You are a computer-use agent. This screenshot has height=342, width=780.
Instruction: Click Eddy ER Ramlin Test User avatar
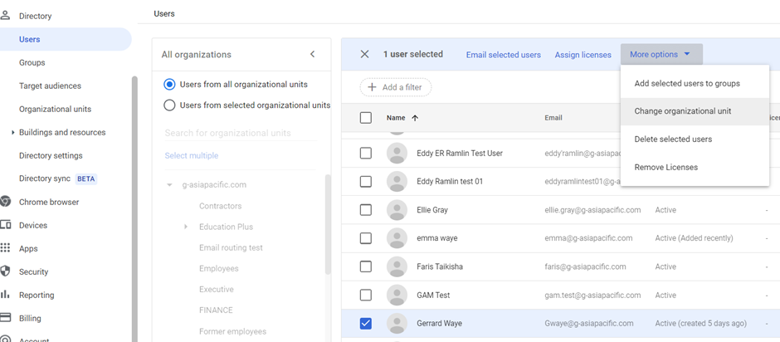coord(397,154)
